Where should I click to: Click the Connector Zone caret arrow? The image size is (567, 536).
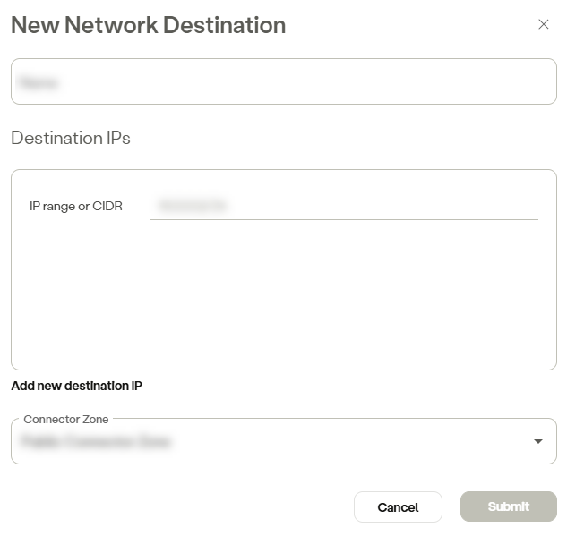click(x=538, y=441)
